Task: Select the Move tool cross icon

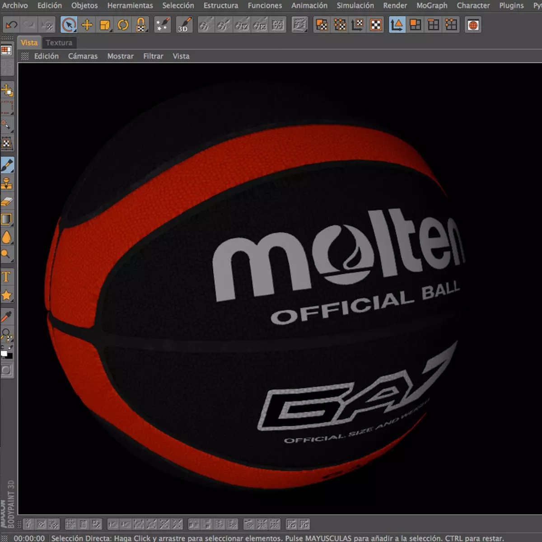Action: (87, 25)
